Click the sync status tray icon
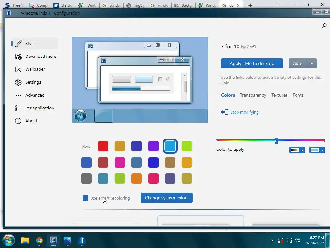The image size is (330, 248). coord(281,240)
